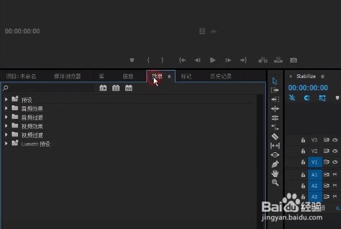The height and width of the screenshot is (229, 341).
Task: Click the Mark In bracket button
Action: (148, 60)
